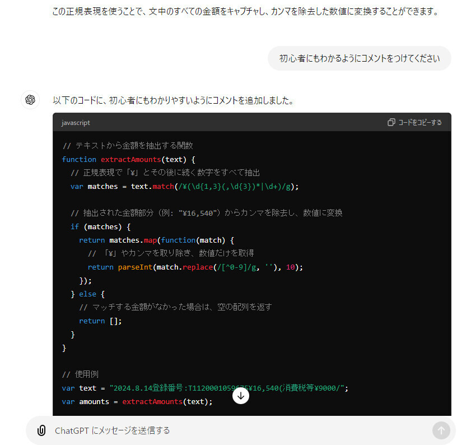Click the comment マッチする金額がなかった場合は

click(x=176, y=307)
